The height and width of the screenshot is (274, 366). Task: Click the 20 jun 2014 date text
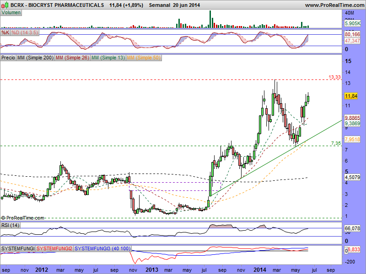(187, 5)
